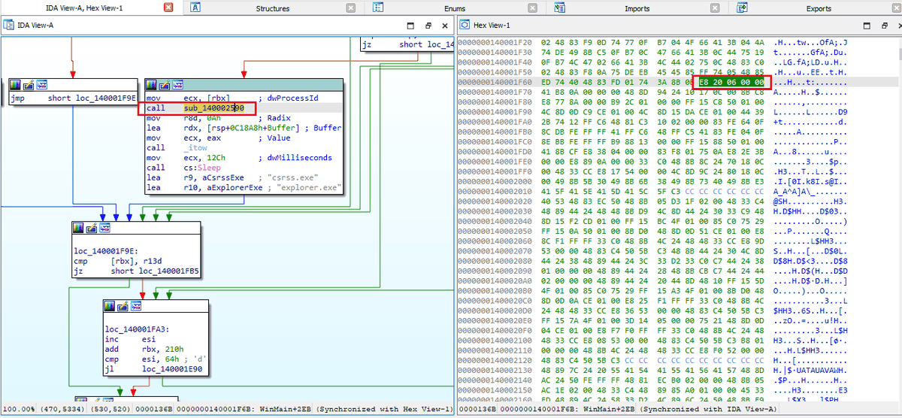902x418 pixels.
Task: Click edit comment icon on jmp short node
Action: (x=29, y=86)
